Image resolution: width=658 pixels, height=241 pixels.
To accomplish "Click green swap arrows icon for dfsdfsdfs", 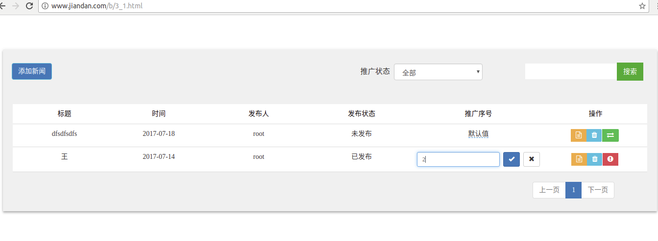I will pyautogui.click(x=610, y=135).
